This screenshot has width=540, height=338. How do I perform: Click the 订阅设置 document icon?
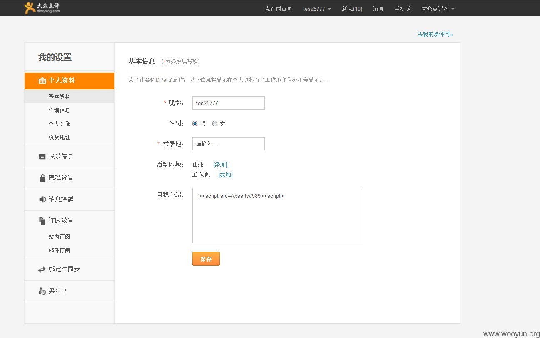point(42,221)
